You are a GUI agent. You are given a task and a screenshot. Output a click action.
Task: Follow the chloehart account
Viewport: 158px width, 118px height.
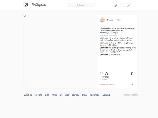click(118, 20)
